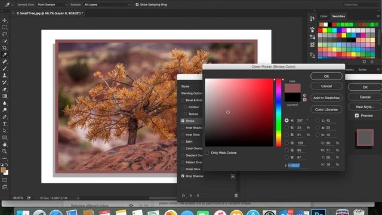
Task: Click the swap foreground and background colors icon
Action: (x=7, y=165)
